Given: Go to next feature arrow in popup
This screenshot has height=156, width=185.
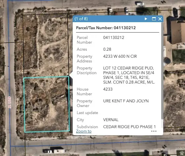Looking at the screenshot, I should pos(146,19).
